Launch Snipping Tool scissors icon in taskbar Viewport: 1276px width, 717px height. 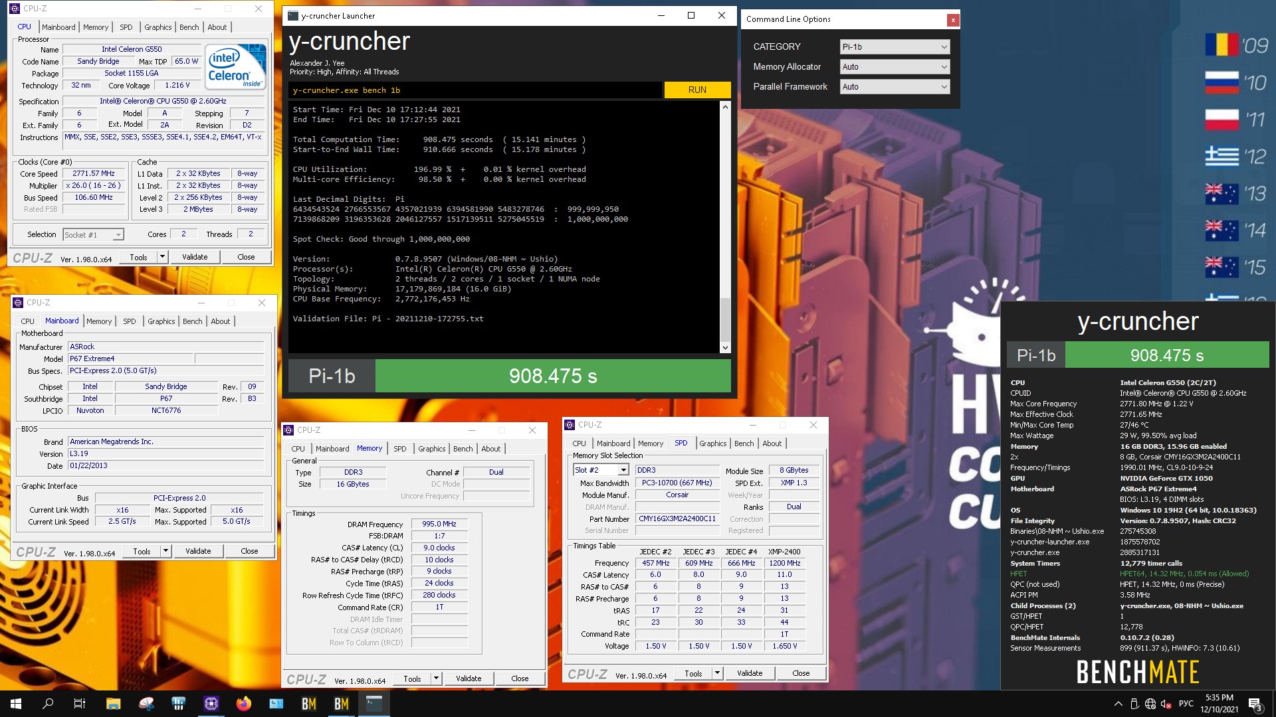pyautogui.click(x=146, y=704)
